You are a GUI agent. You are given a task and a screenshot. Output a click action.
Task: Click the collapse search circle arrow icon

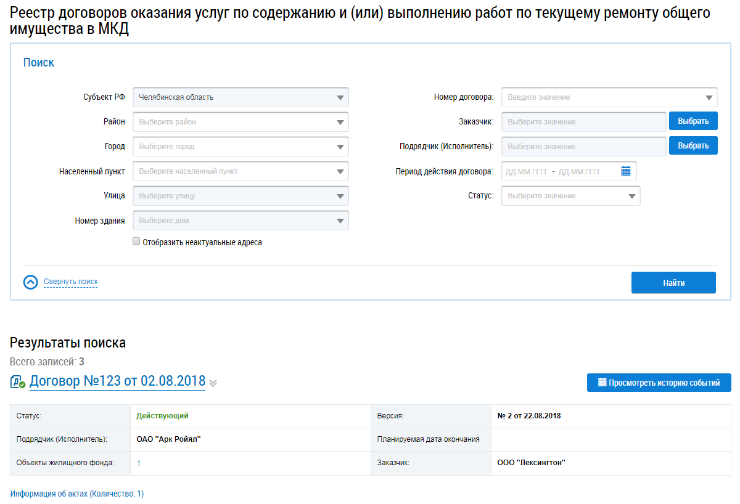(x=31, y=282)
